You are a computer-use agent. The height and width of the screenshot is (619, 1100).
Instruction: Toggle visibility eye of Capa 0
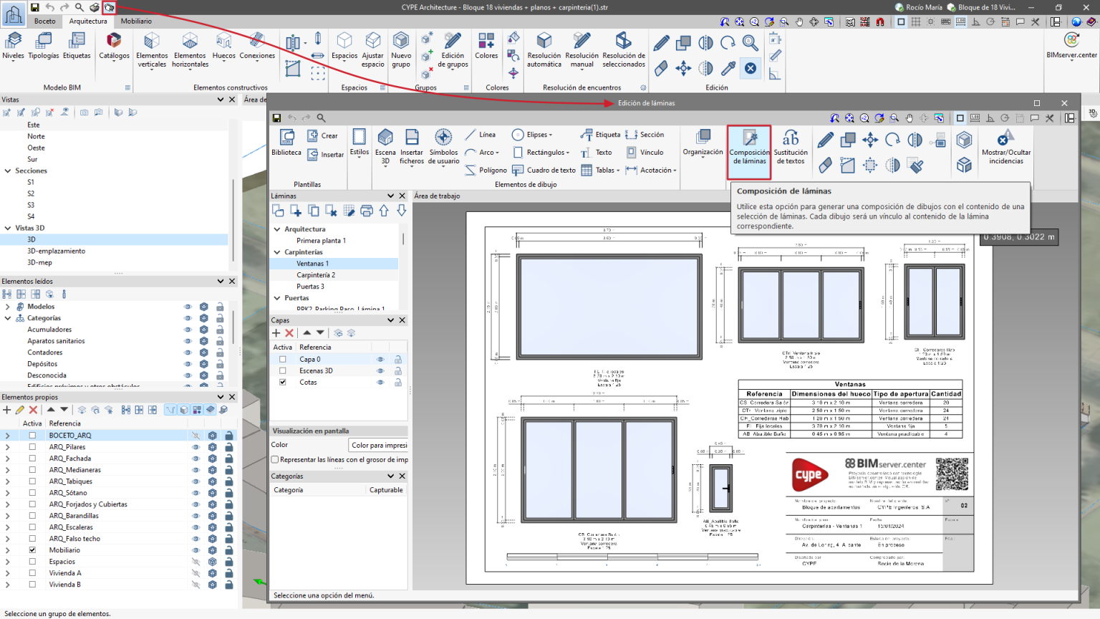(380, 360)
